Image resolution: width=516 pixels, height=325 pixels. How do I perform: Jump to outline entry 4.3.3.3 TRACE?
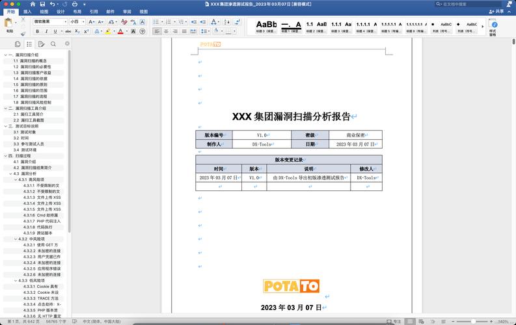pos(41,298)
